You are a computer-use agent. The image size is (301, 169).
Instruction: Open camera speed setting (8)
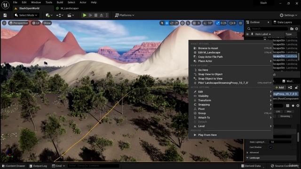click(x=232, y=23)
